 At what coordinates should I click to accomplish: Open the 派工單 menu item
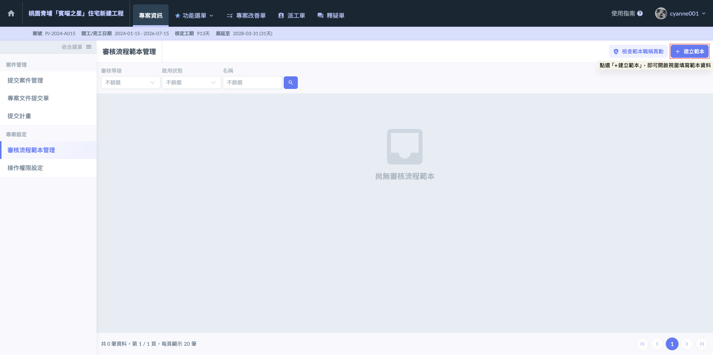pyautogui.click(x=292, y=16)
